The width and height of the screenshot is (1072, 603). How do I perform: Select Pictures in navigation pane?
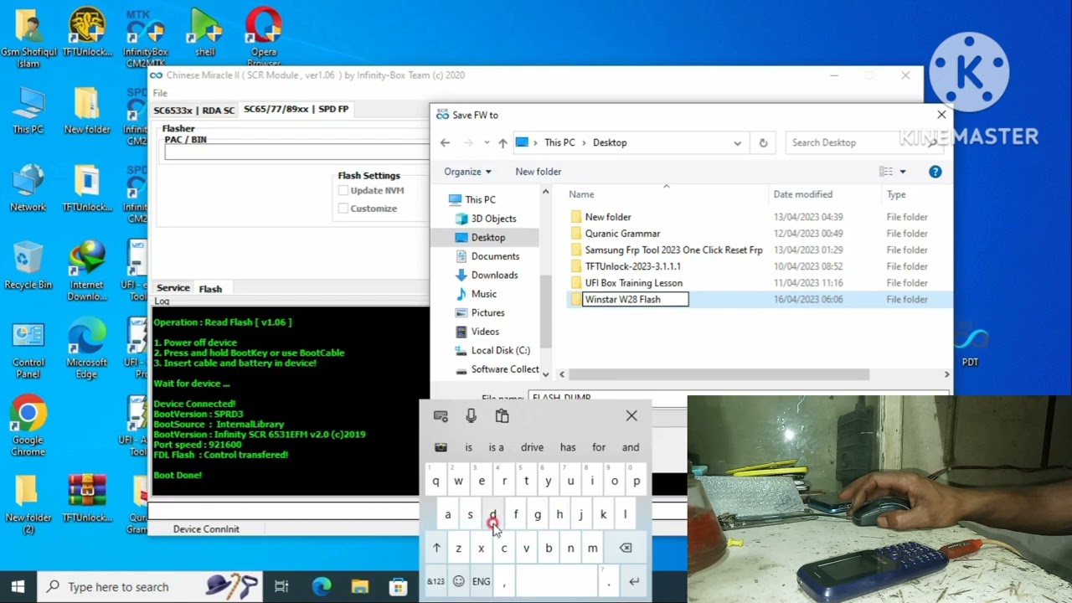tap(487, 312)
